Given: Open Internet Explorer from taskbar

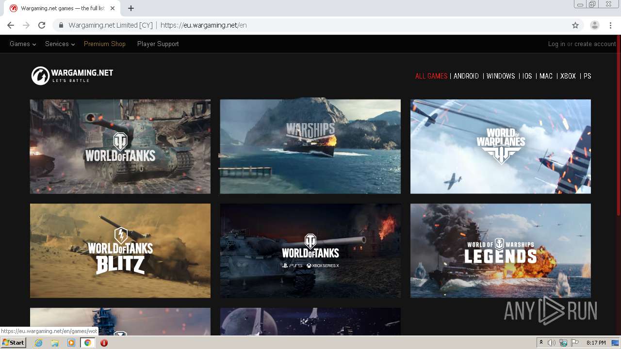Looking at the screenshot, I should (x=38, y=343).
